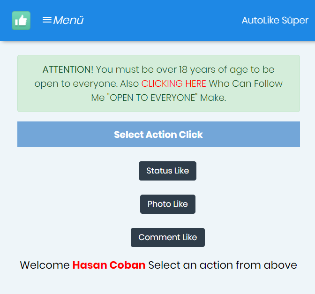315x294 pixels.
Task: Click empty area of blue header bar
Action: tap(161, 20)
